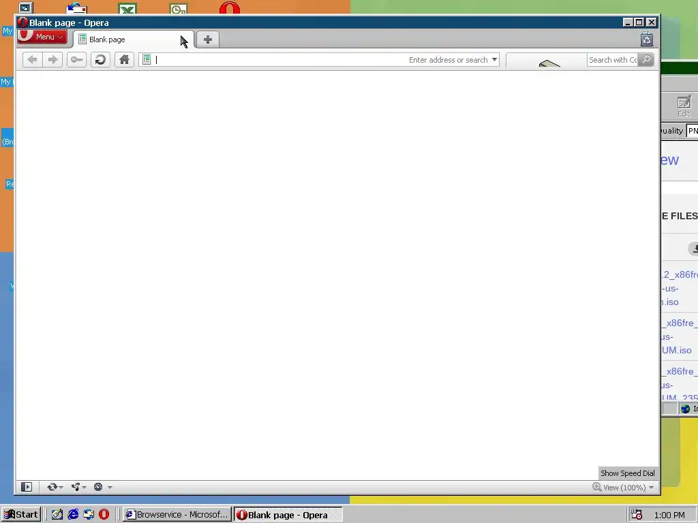Focus the Enter address or search field
This screenshot has width=698, height=523.
point(319,60)
